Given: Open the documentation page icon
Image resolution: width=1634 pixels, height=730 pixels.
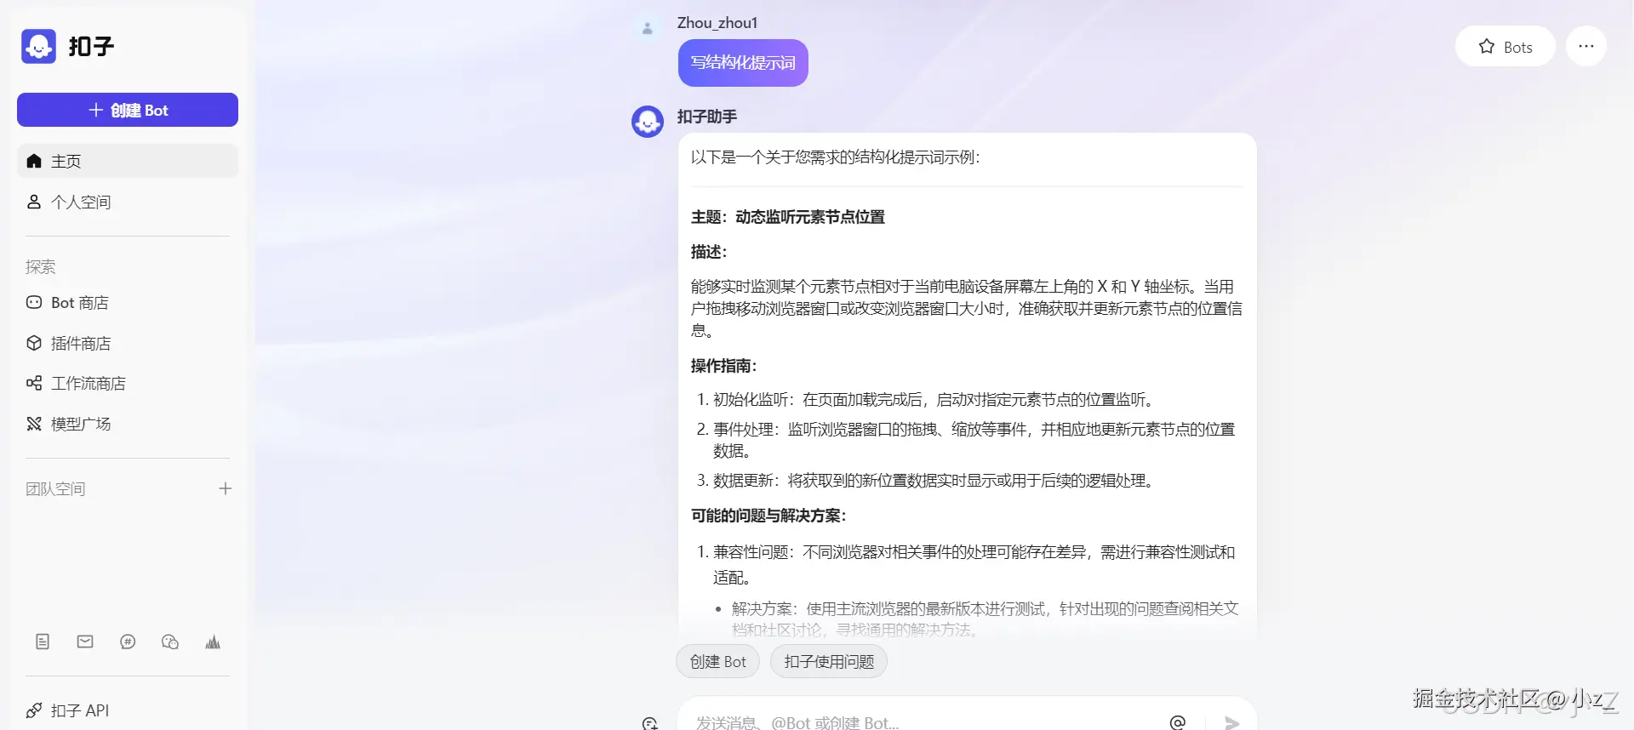Looking at the screenshot, I should click(43, 642).
